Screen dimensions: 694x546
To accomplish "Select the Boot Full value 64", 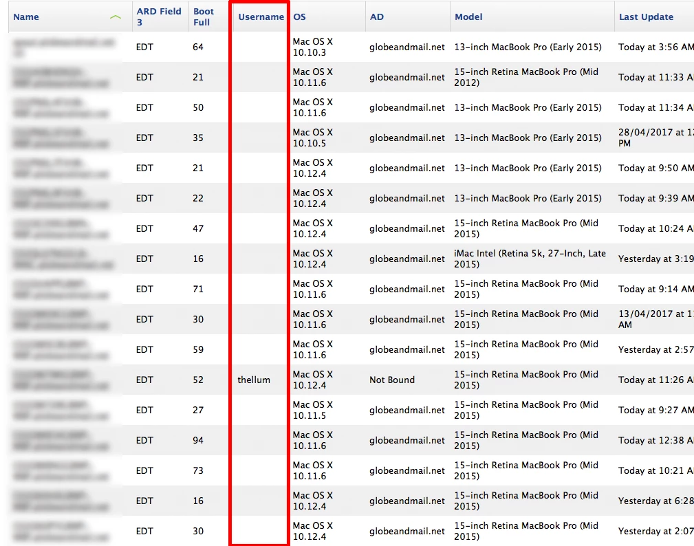I will tap(198, 47).
